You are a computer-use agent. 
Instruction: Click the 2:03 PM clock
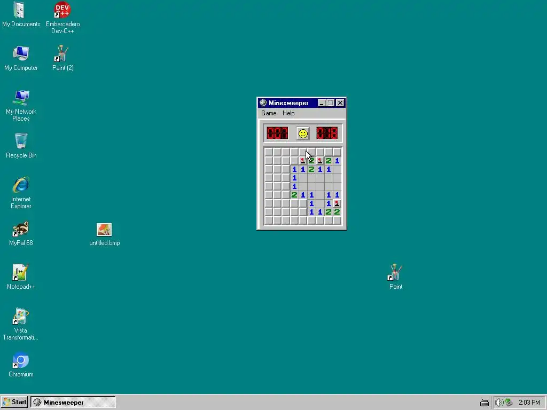(x=529, y=403)
